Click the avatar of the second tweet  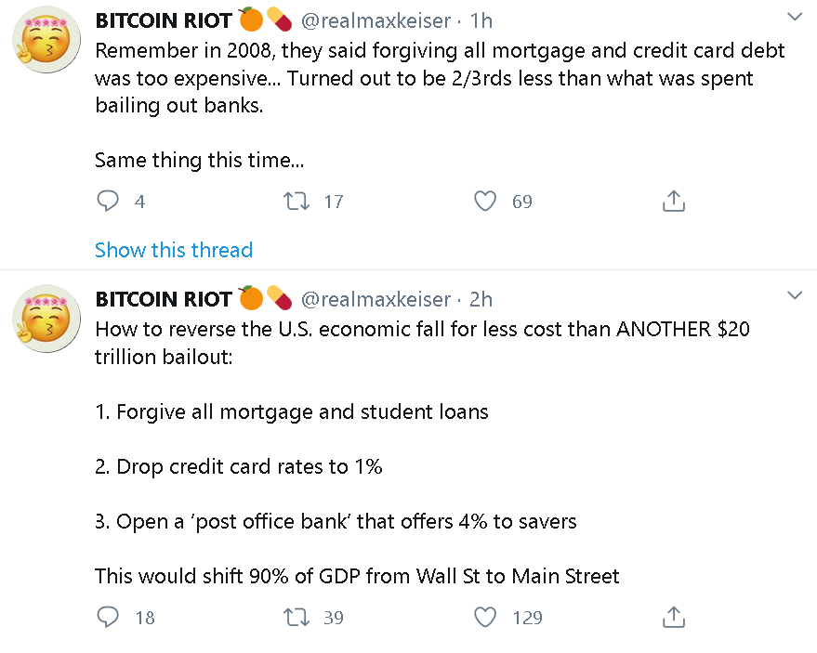point(46,319)
